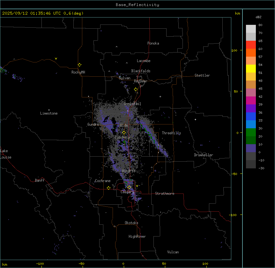
Task: Click the dBZ legend heading
Action: coord(258,17)
